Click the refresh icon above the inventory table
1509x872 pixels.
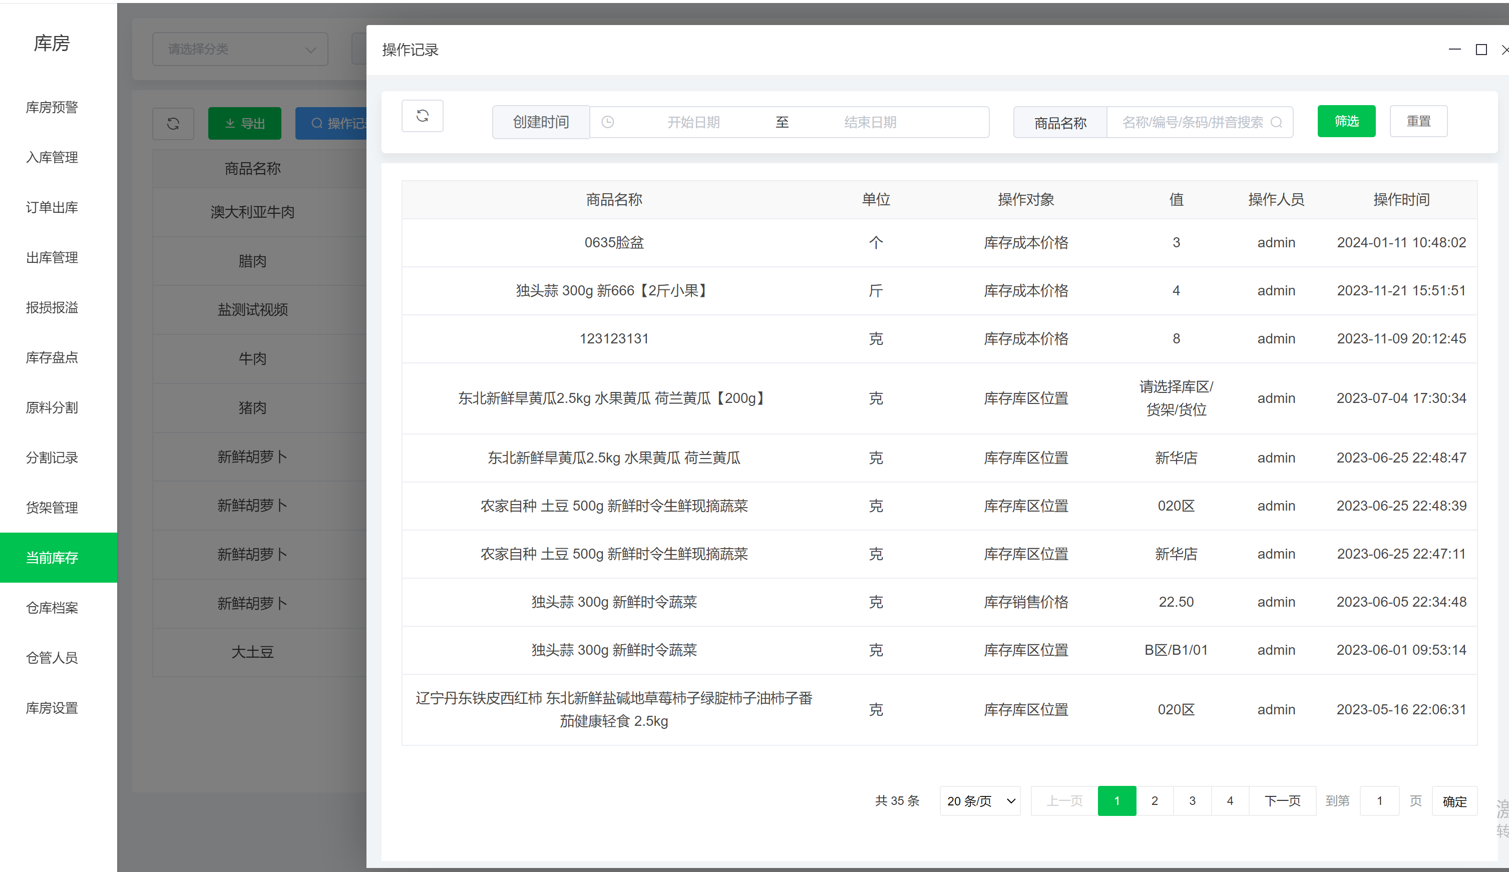click(173, 123)
